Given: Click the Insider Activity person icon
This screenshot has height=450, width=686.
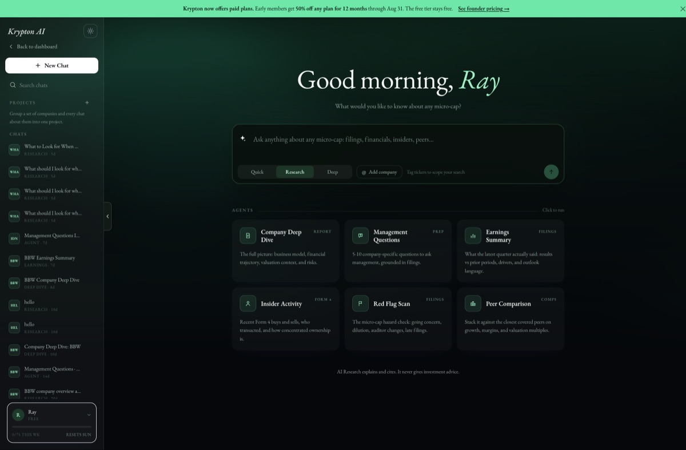Looking at the screenshot, I should pos(248,304).
